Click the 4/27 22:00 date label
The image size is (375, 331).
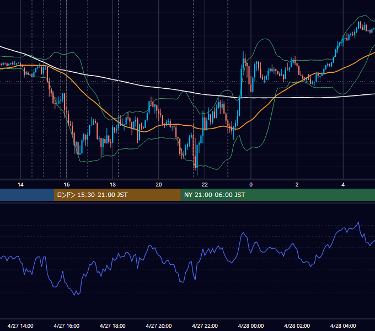(205, 325)
